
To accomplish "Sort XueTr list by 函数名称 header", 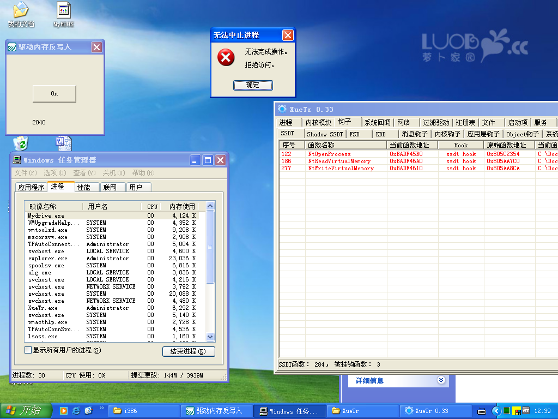I will [345, 145].
